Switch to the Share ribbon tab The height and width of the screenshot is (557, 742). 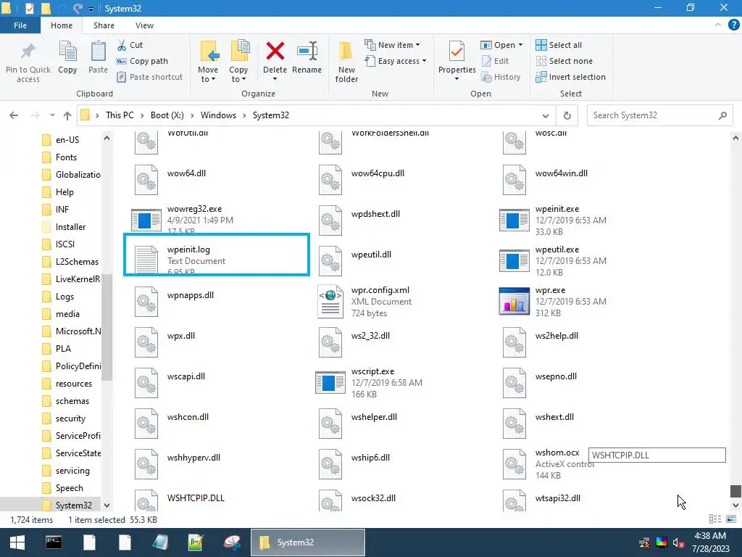click(104, 25)
